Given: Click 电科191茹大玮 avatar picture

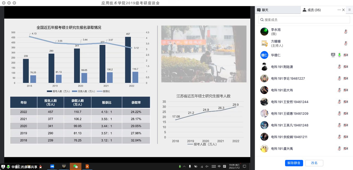Looking at the screenshot, I should coord(264,90).
